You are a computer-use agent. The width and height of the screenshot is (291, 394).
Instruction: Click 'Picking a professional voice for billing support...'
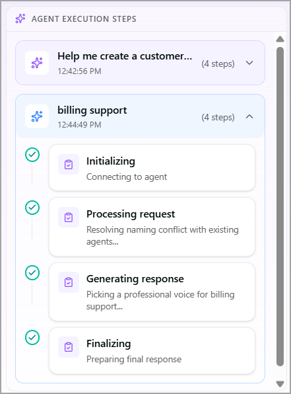pos(160,300)
